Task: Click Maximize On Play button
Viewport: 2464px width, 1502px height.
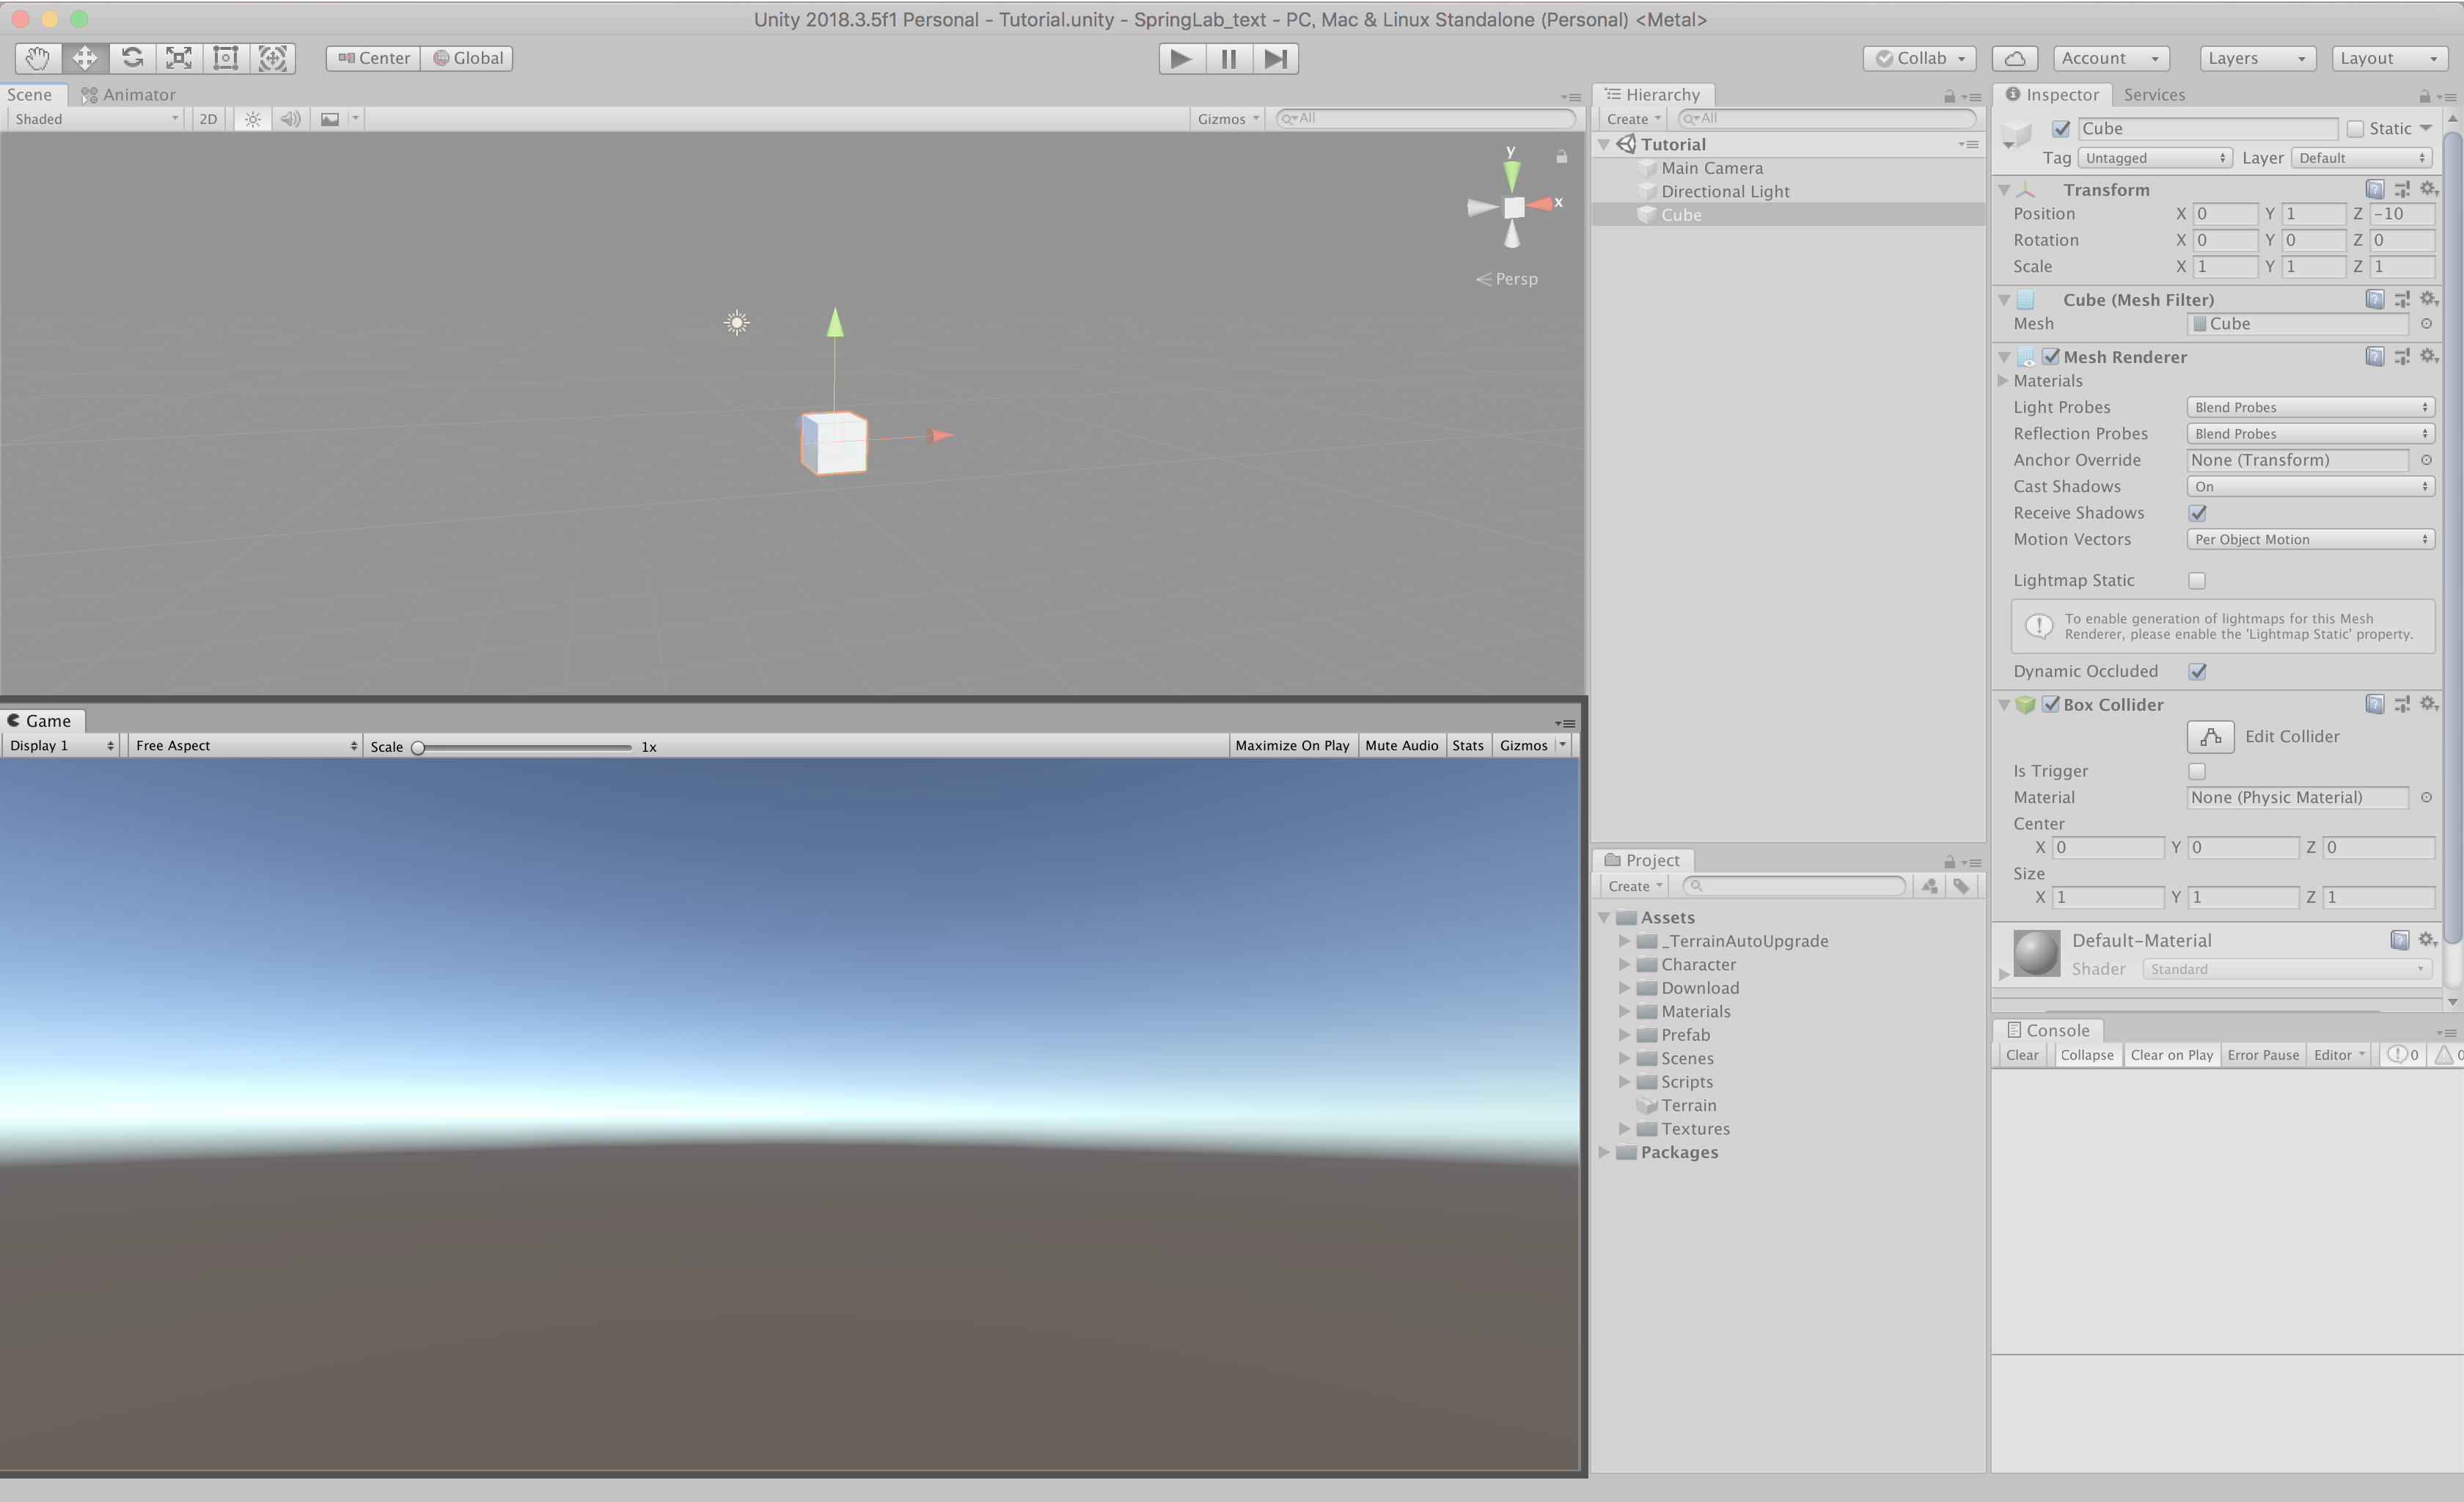Action: pyautogui.click(x=1292, y=746)
